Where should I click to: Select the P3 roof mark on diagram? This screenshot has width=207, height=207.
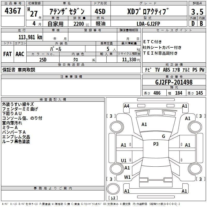click(156, 144)
